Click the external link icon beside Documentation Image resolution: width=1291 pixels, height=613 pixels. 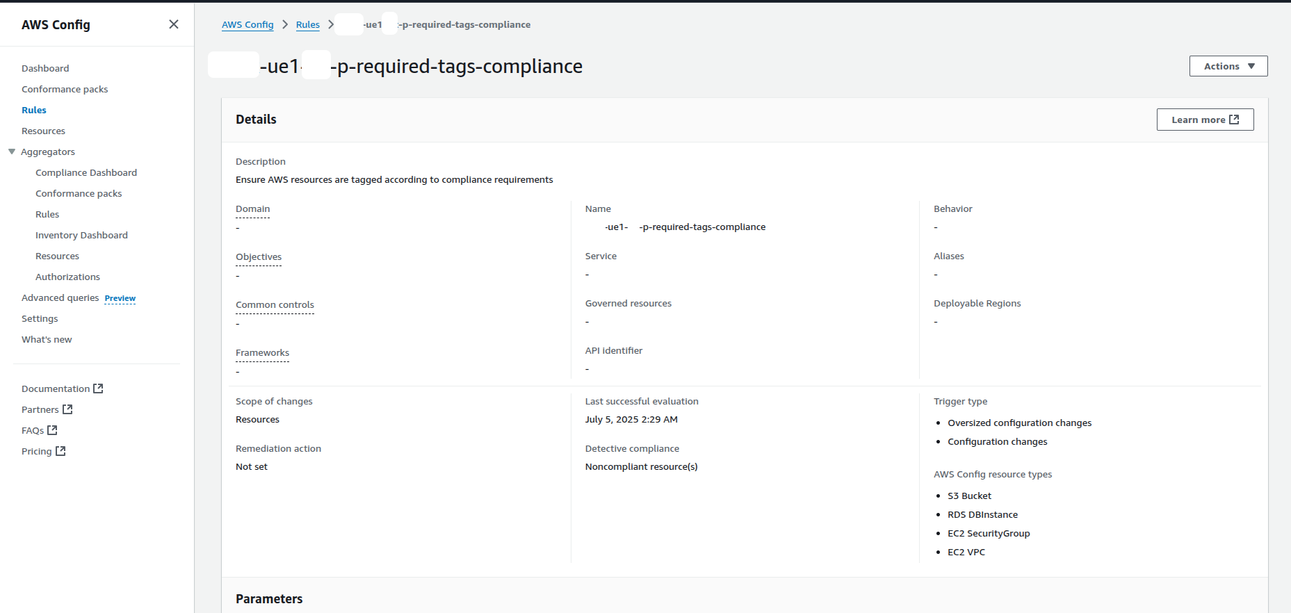[x=98, y=389]
